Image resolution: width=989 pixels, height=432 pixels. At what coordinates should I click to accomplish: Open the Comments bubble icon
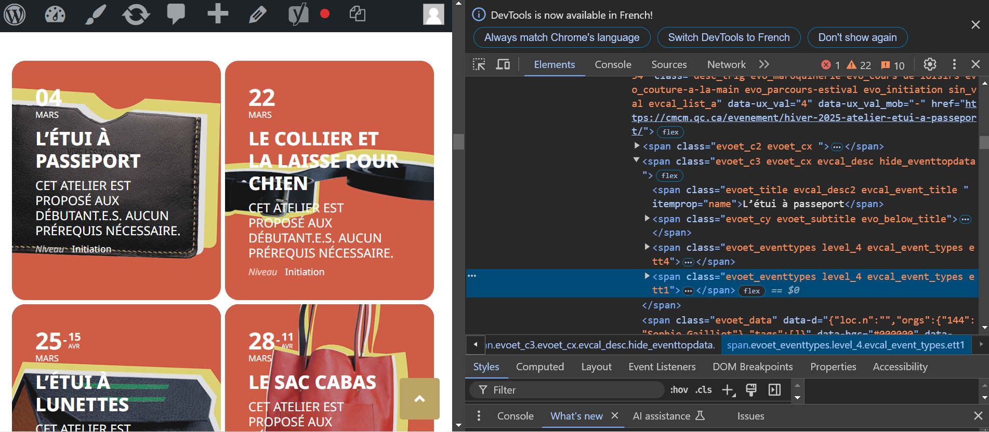tap(176, 14)
